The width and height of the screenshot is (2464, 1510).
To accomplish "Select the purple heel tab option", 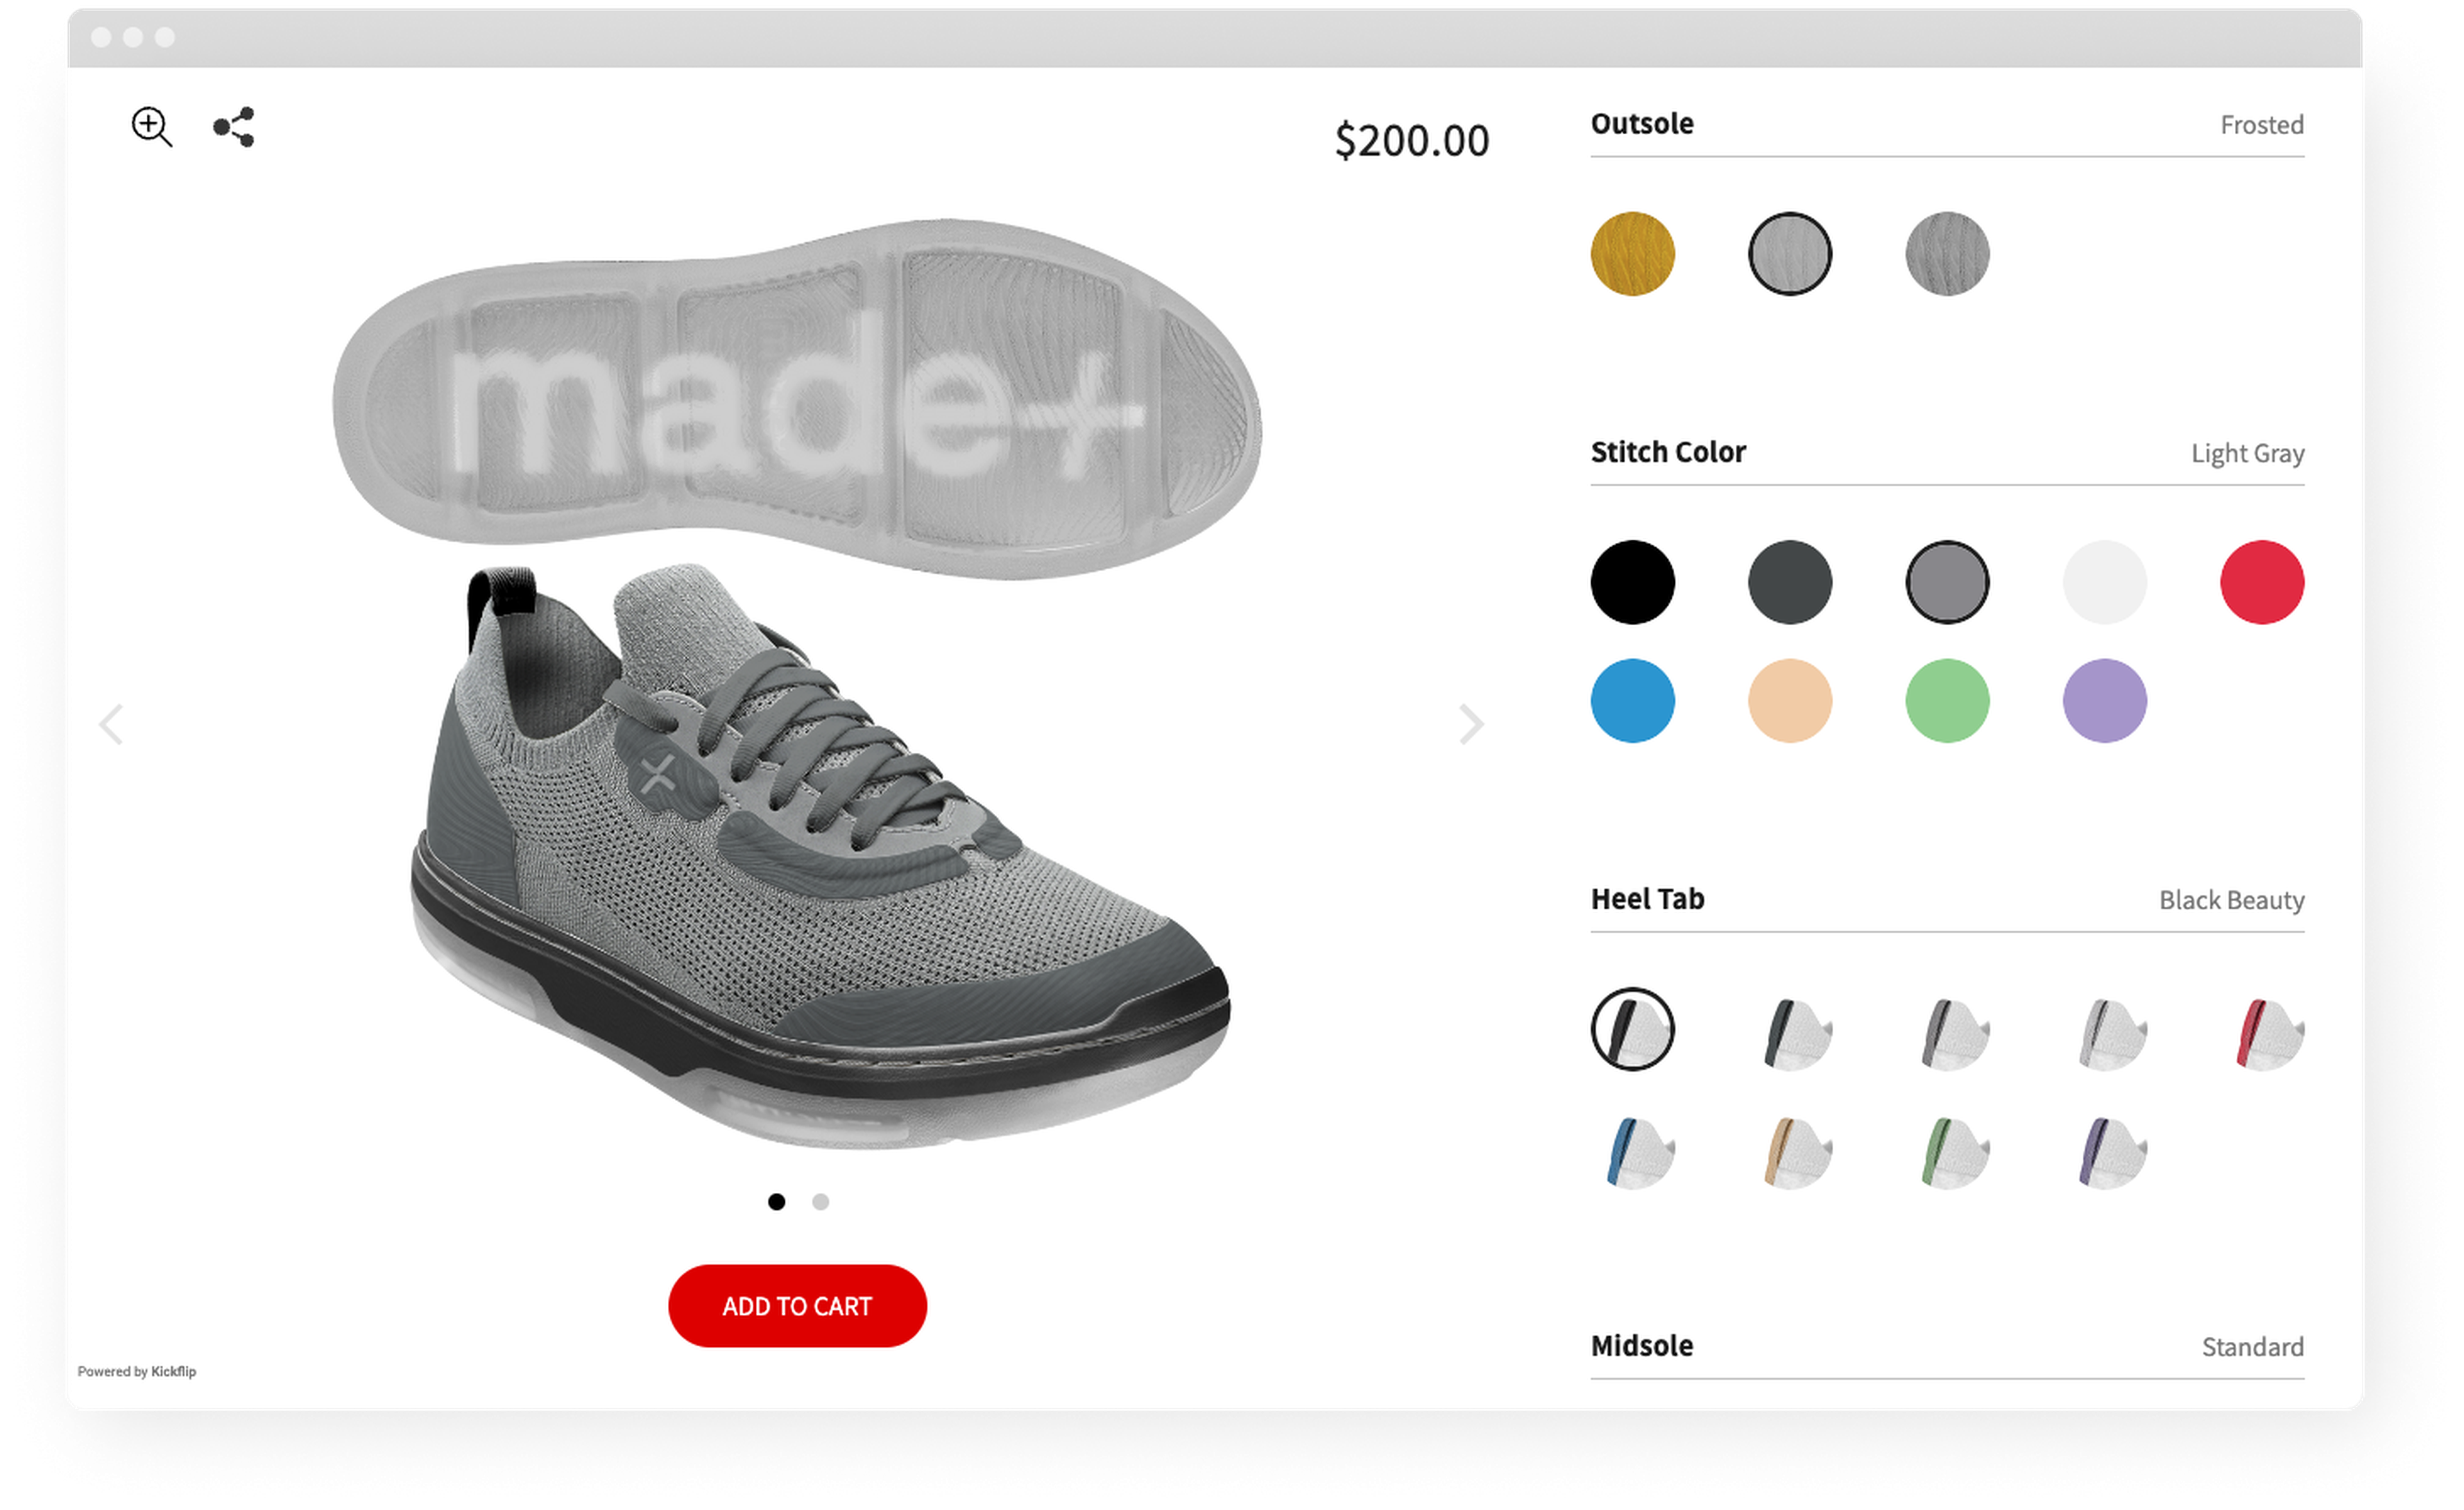I will pos(2106,1151).
